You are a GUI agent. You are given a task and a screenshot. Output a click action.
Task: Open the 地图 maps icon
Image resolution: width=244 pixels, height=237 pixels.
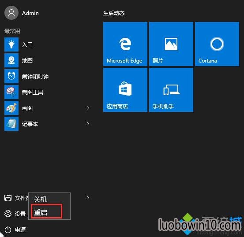click(x=11, y=60)
